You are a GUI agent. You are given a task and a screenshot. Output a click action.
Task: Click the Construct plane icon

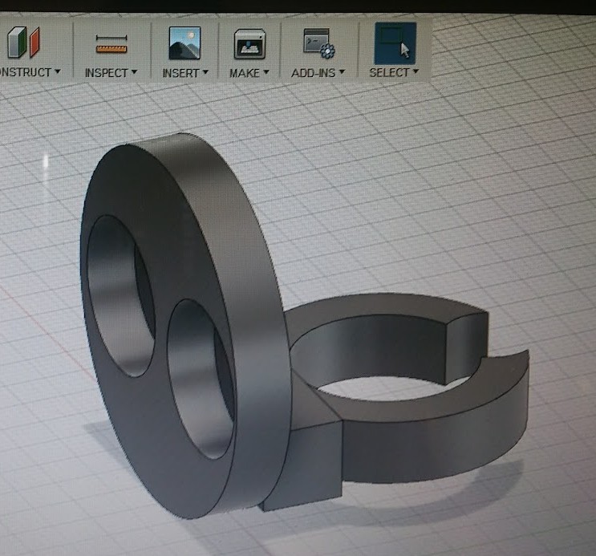[22, 43]
